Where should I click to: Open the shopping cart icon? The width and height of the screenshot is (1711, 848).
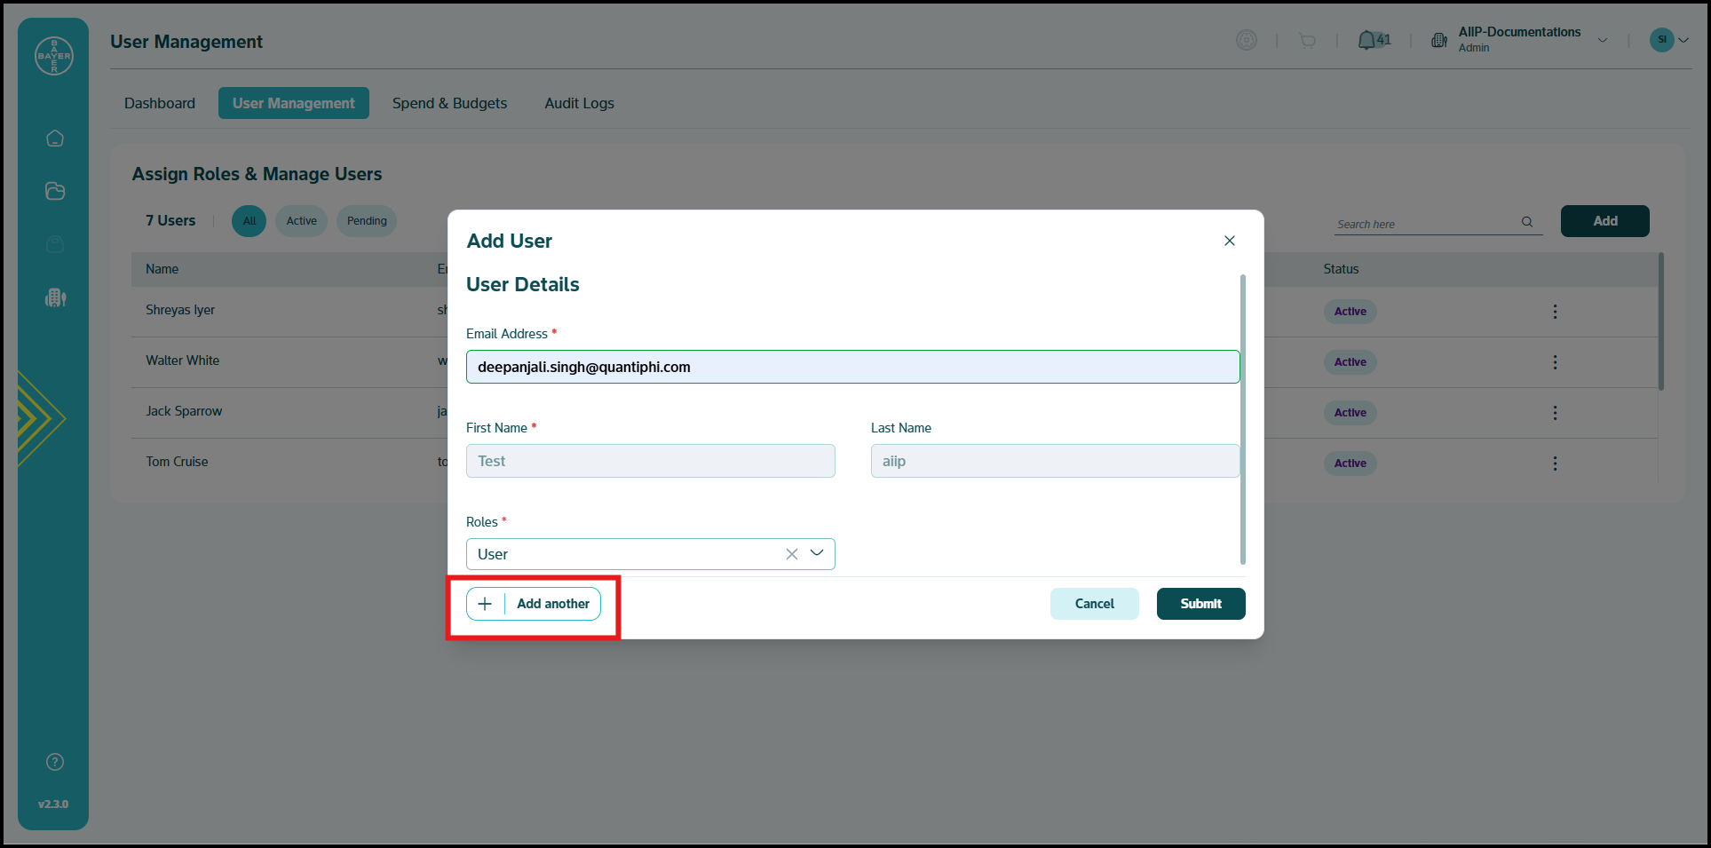[x=1307, y=41]
